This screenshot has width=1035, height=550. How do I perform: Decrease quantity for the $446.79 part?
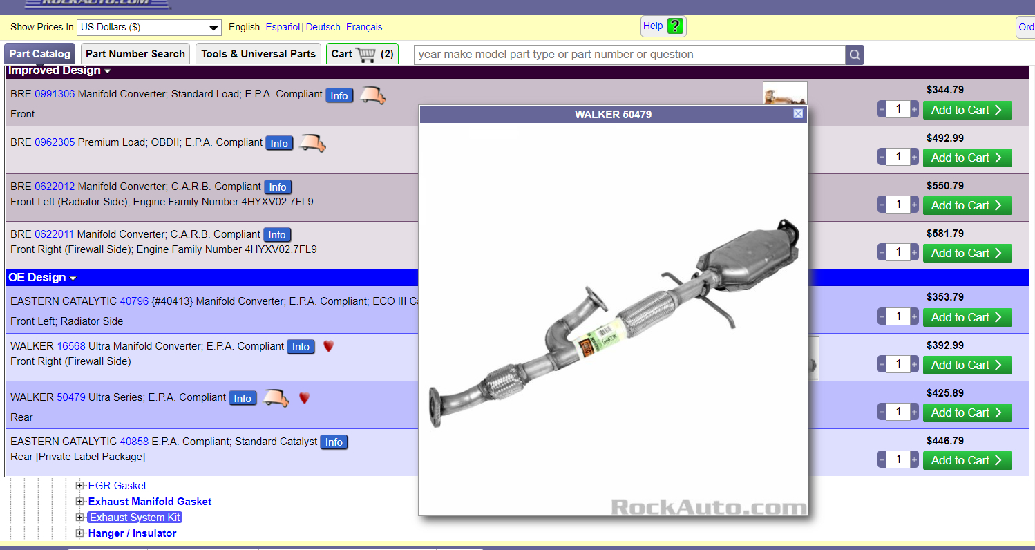coord(882,460)
